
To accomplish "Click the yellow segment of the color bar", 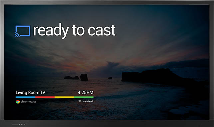I will pos(65,97).
